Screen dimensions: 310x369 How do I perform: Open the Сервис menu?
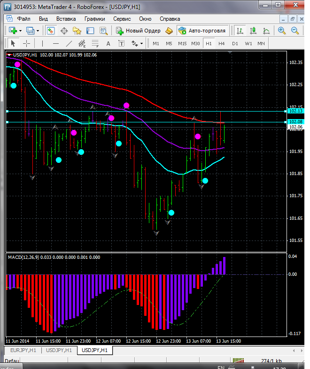[x=122, y=19]
